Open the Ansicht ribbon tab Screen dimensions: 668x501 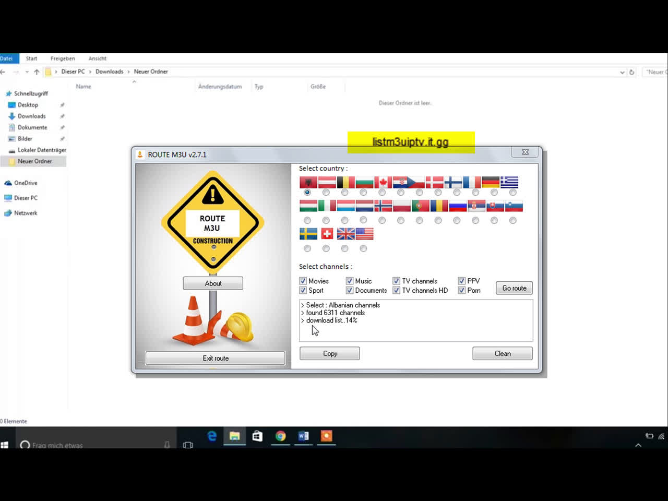click(97, 58)
